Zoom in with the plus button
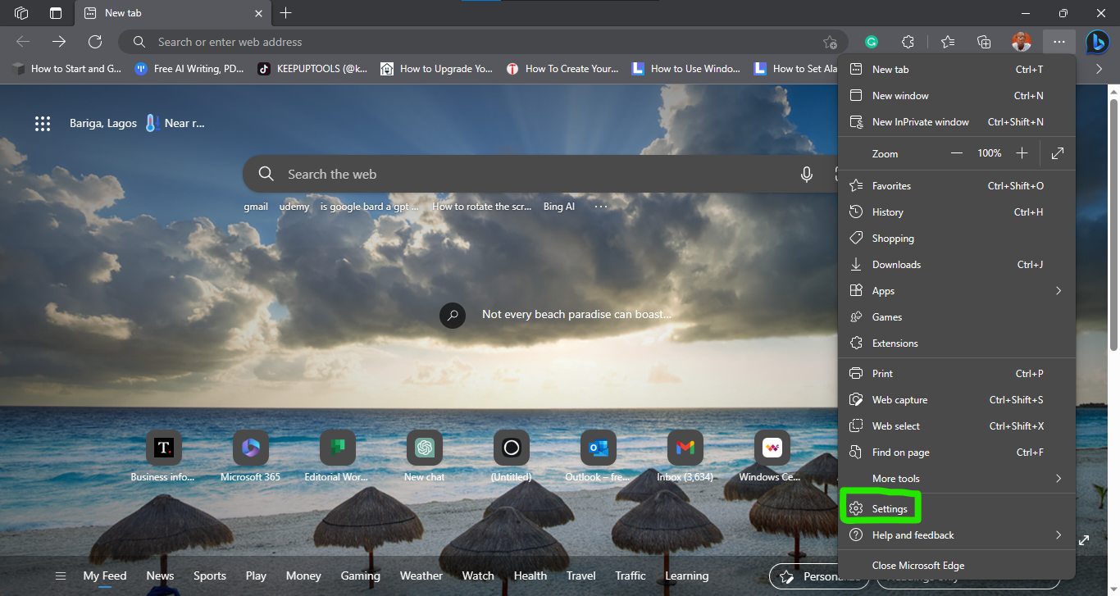Viewport: 1120px width, 596px height. point(1022,153)
